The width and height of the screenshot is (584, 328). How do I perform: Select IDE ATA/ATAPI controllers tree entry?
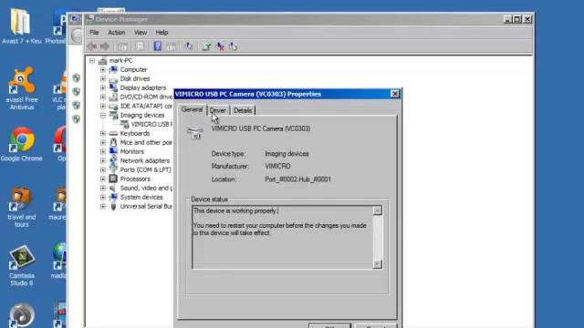click(x=146, y=106)
